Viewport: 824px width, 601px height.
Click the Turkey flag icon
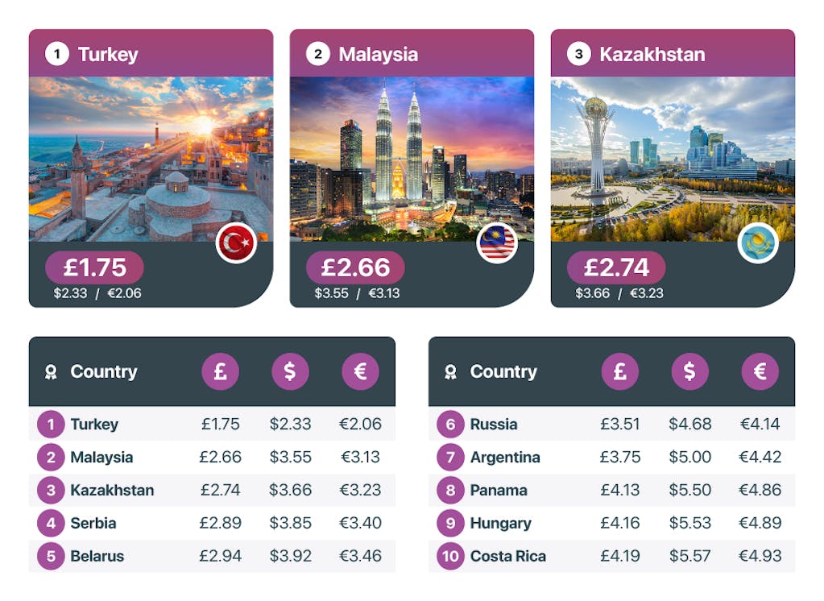point(236,243)
